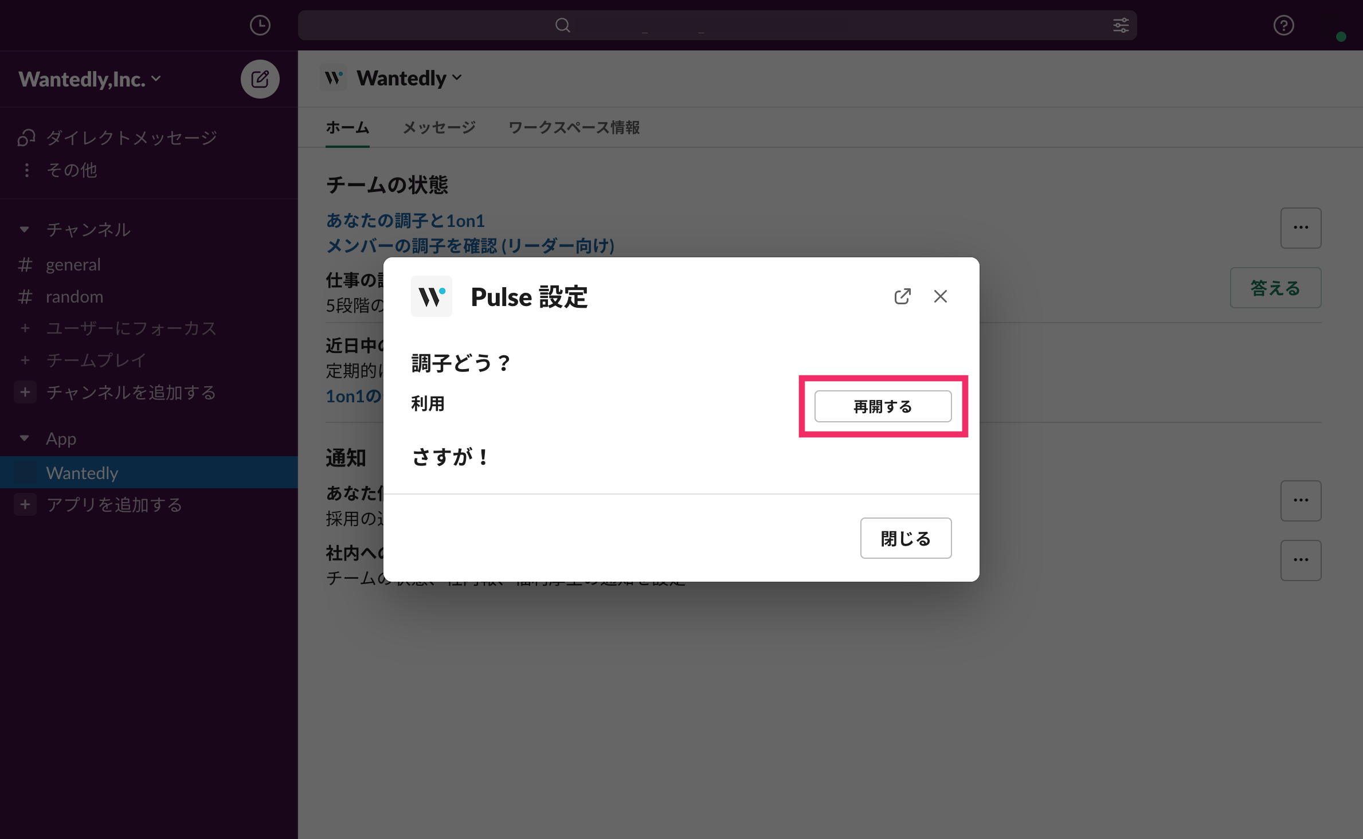Click the 通知 heading
Screen dimensions: 1363x839
346,458
